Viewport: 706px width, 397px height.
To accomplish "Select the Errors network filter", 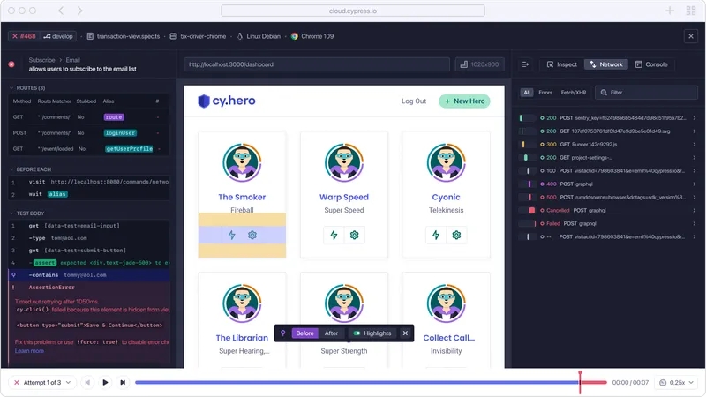I will click(545, 93).
